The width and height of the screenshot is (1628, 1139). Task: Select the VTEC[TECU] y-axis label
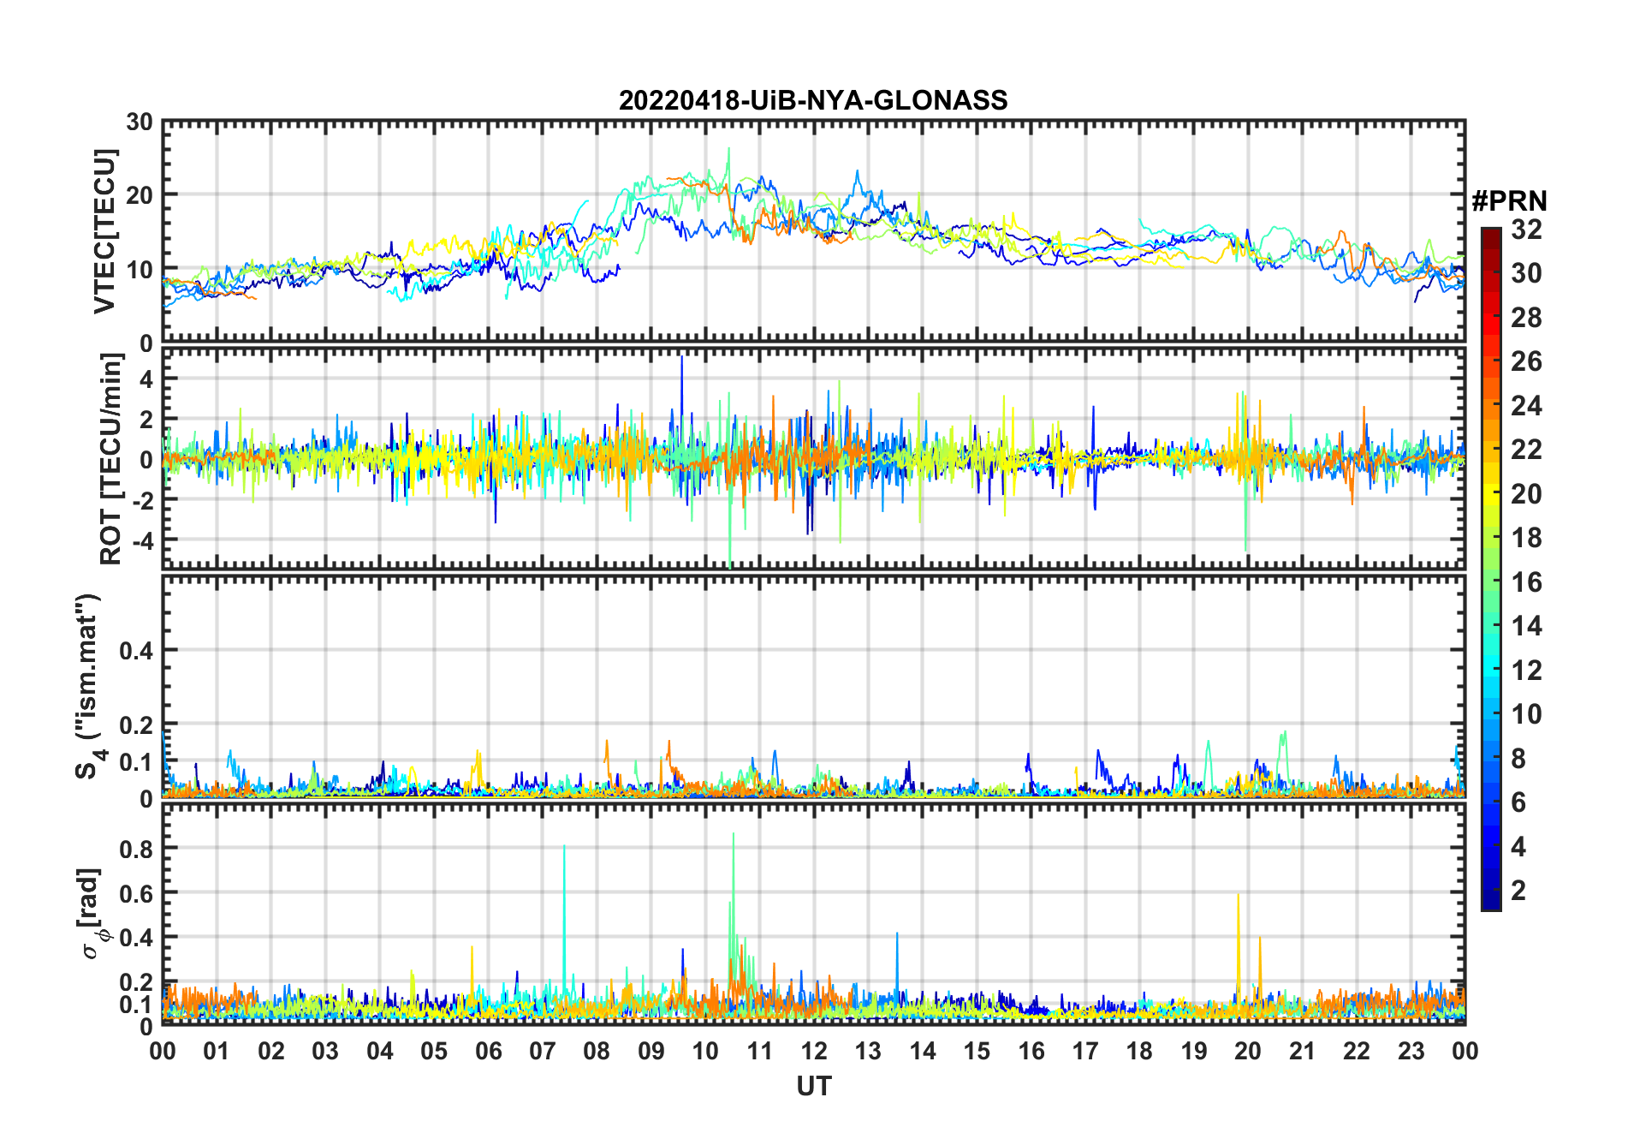[104, 232]
